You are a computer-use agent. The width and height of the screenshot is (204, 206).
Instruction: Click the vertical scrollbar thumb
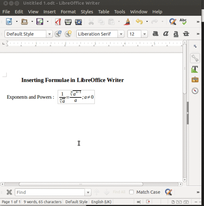(x=185, y=69)
